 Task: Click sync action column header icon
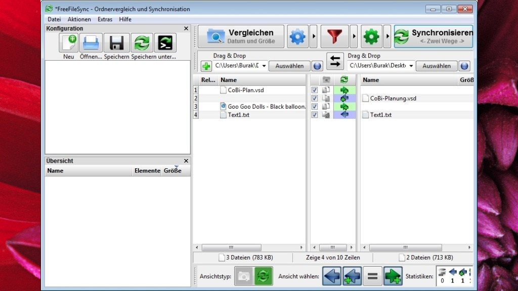pyautogui.click(x=344, y=80)
